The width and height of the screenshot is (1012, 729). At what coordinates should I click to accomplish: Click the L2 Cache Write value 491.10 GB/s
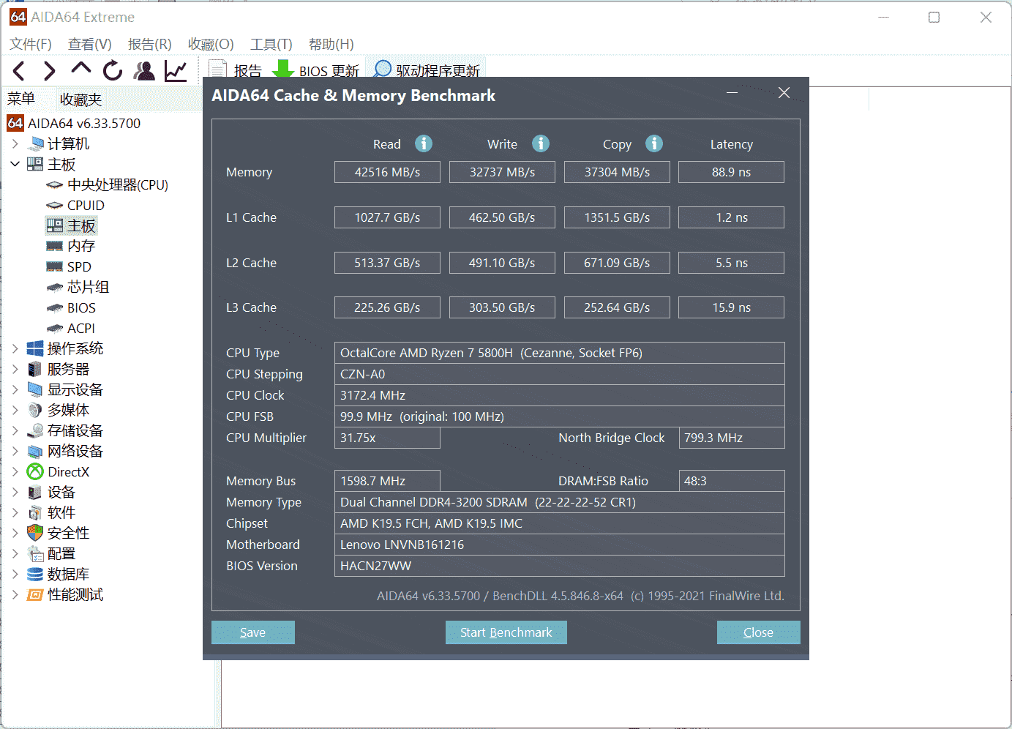point(502,263)
